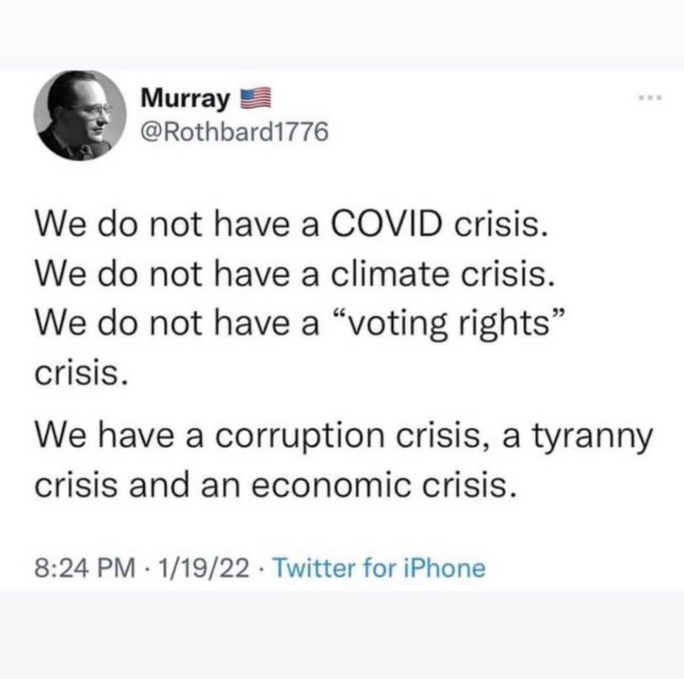Screen dimensions: 684x679
Task: Click the gray area below the tweet
Action: pos(342,636)
